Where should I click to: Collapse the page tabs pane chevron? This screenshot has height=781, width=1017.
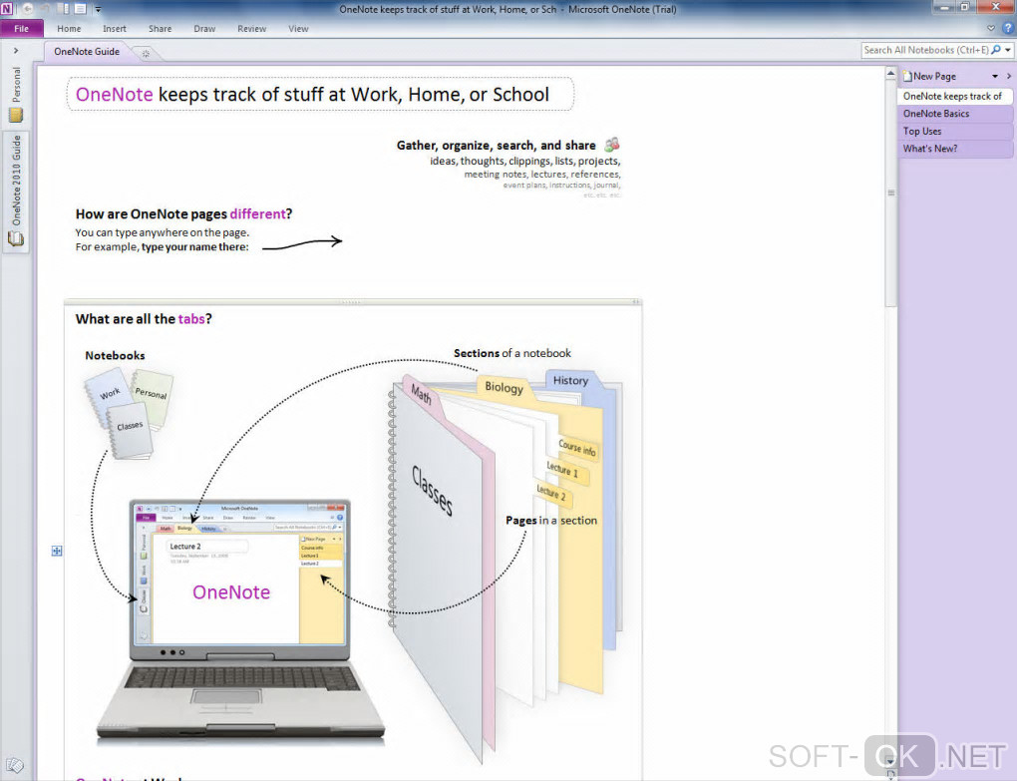click(x=1009, y=77)
